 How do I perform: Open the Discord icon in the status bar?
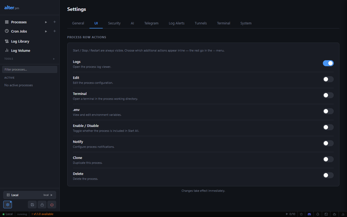[x=309, y=214]
